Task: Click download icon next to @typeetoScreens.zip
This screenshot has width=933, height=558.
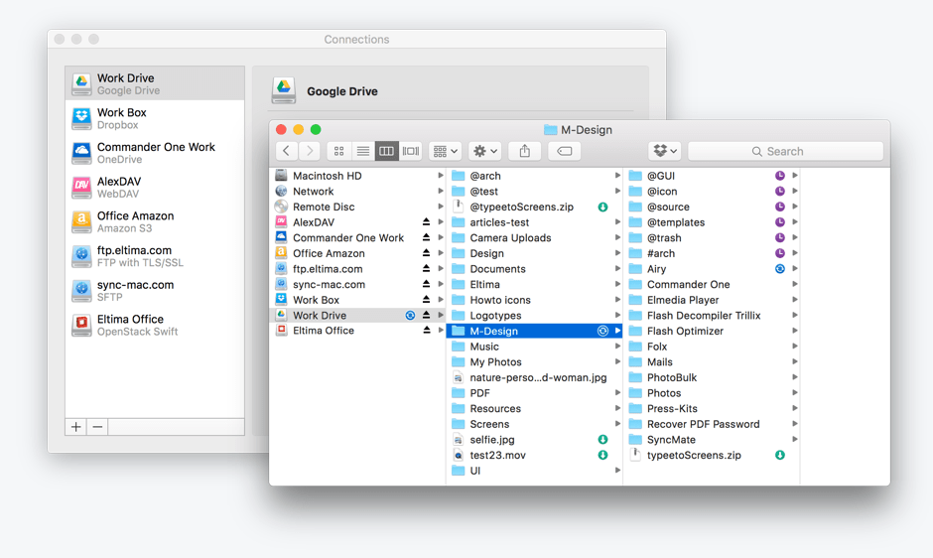Action: (602, 208)
